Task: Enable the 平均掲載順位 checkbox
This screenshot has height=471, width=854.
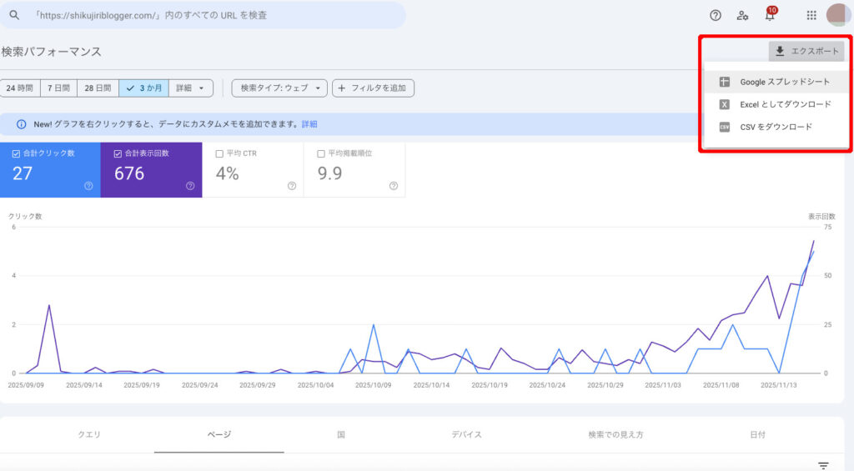Action: click(321, 153)
